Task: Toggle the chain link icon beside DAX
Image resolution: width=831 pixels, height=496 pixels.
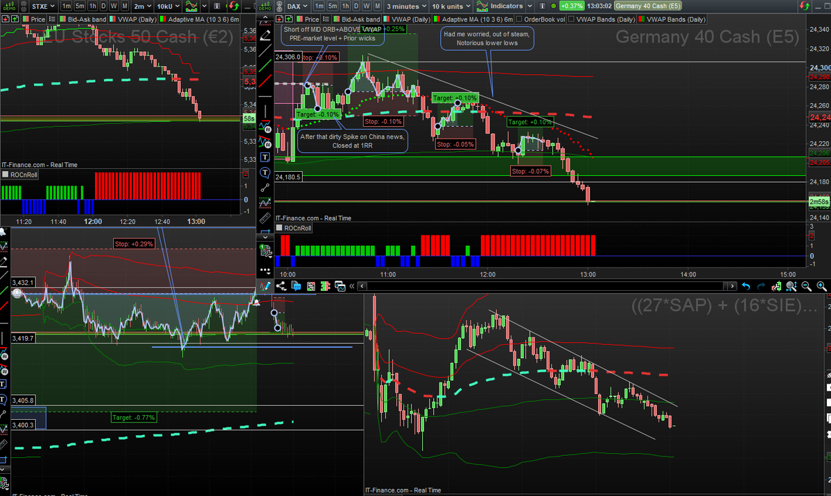Action: [279, 6]
